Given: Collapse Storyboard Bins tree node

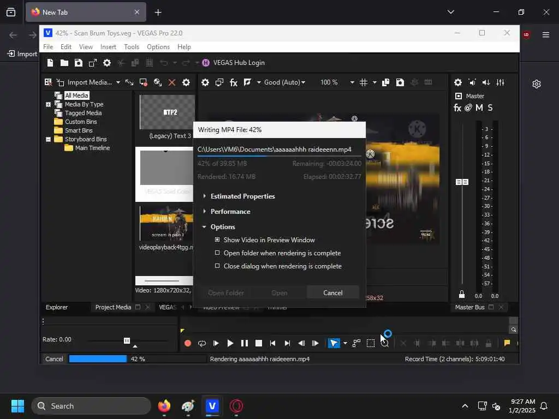Looking at the screenshot, I should point(48,139).
